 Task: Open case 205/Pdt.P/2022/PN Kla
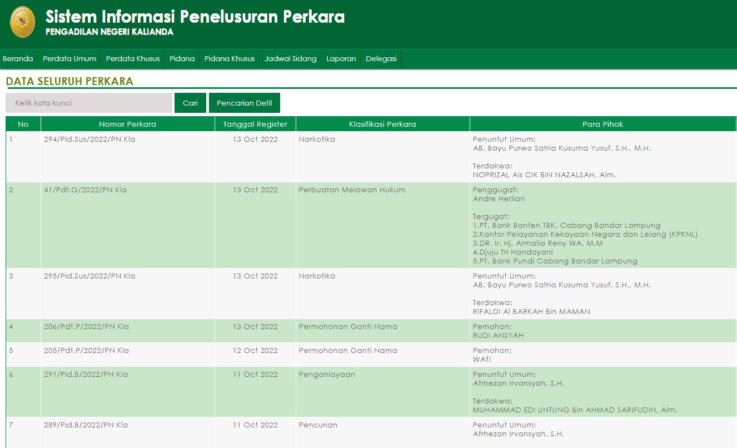86,351
